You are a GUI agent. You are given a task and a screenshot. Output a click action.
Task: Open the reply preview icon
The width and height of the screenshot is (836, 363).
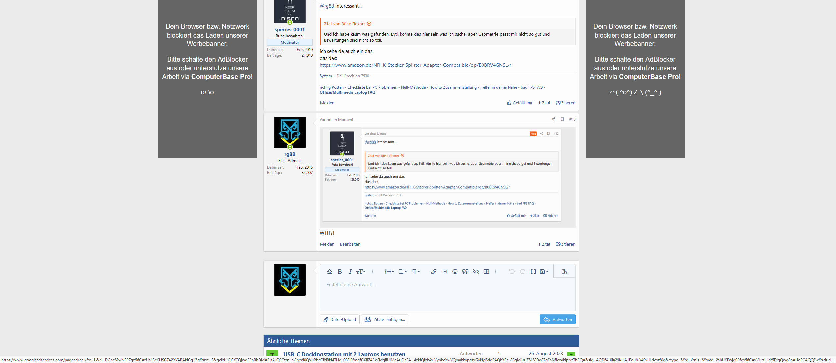[x=564, y=272]
